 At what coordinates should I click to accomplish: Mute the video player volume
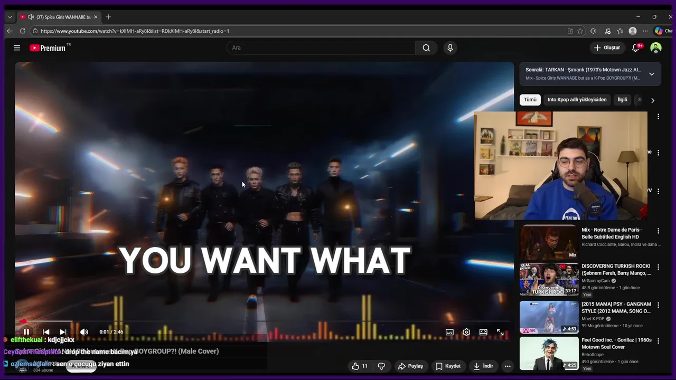click(84, 332)
